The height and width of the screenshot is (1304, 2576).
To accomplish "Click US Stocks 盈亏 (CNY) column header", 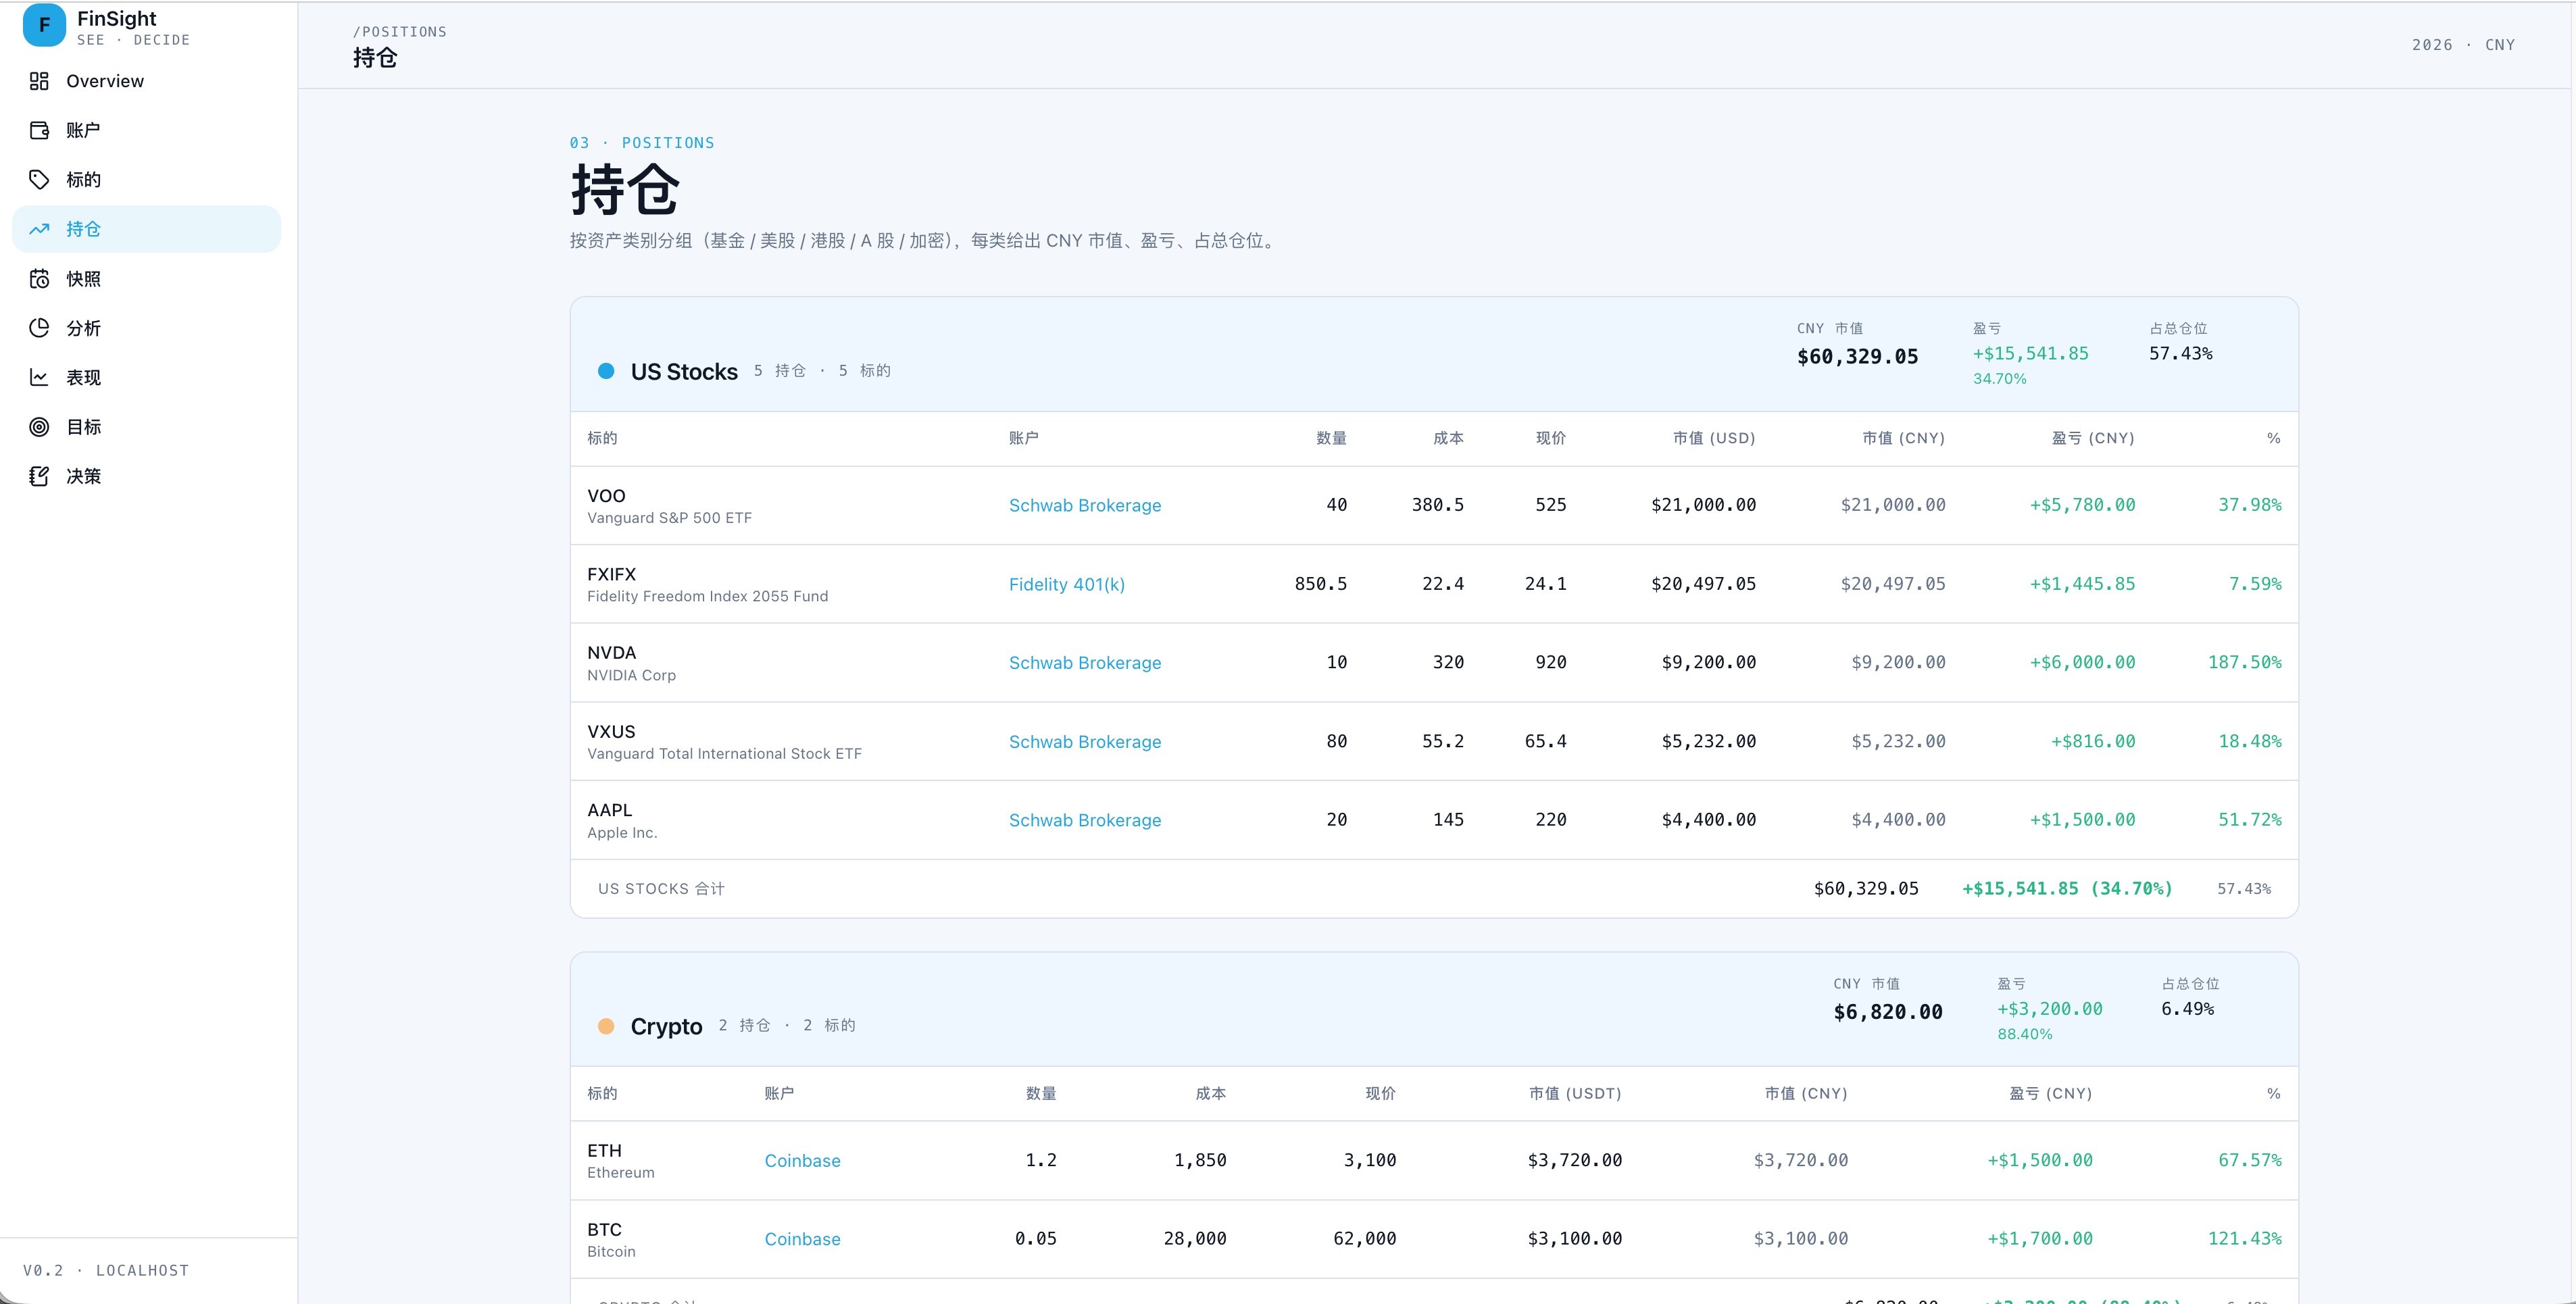I will 2093,438.
